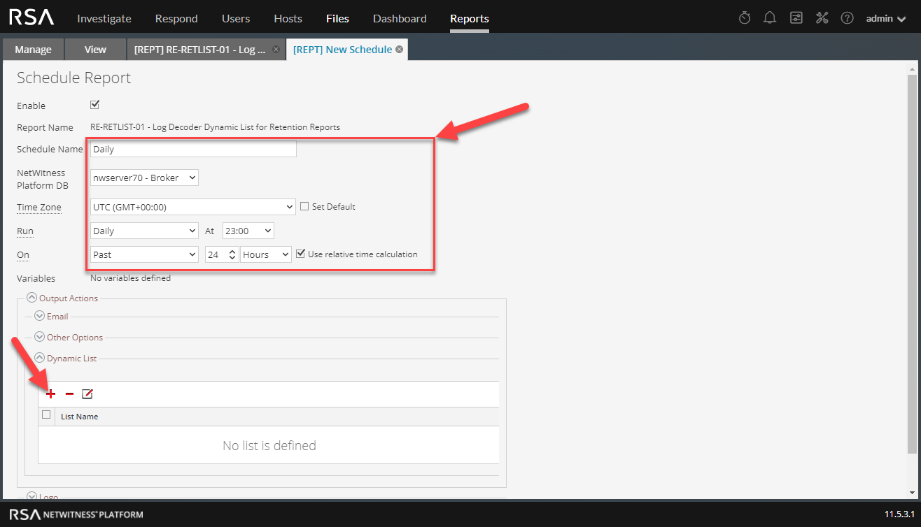Close the New Schedule tab
Viewport: 921px width, 527px height.
click(x=399, y=50)
